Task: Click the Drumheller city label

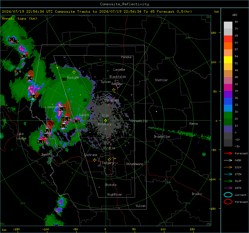Action: (x=162, y=137)
